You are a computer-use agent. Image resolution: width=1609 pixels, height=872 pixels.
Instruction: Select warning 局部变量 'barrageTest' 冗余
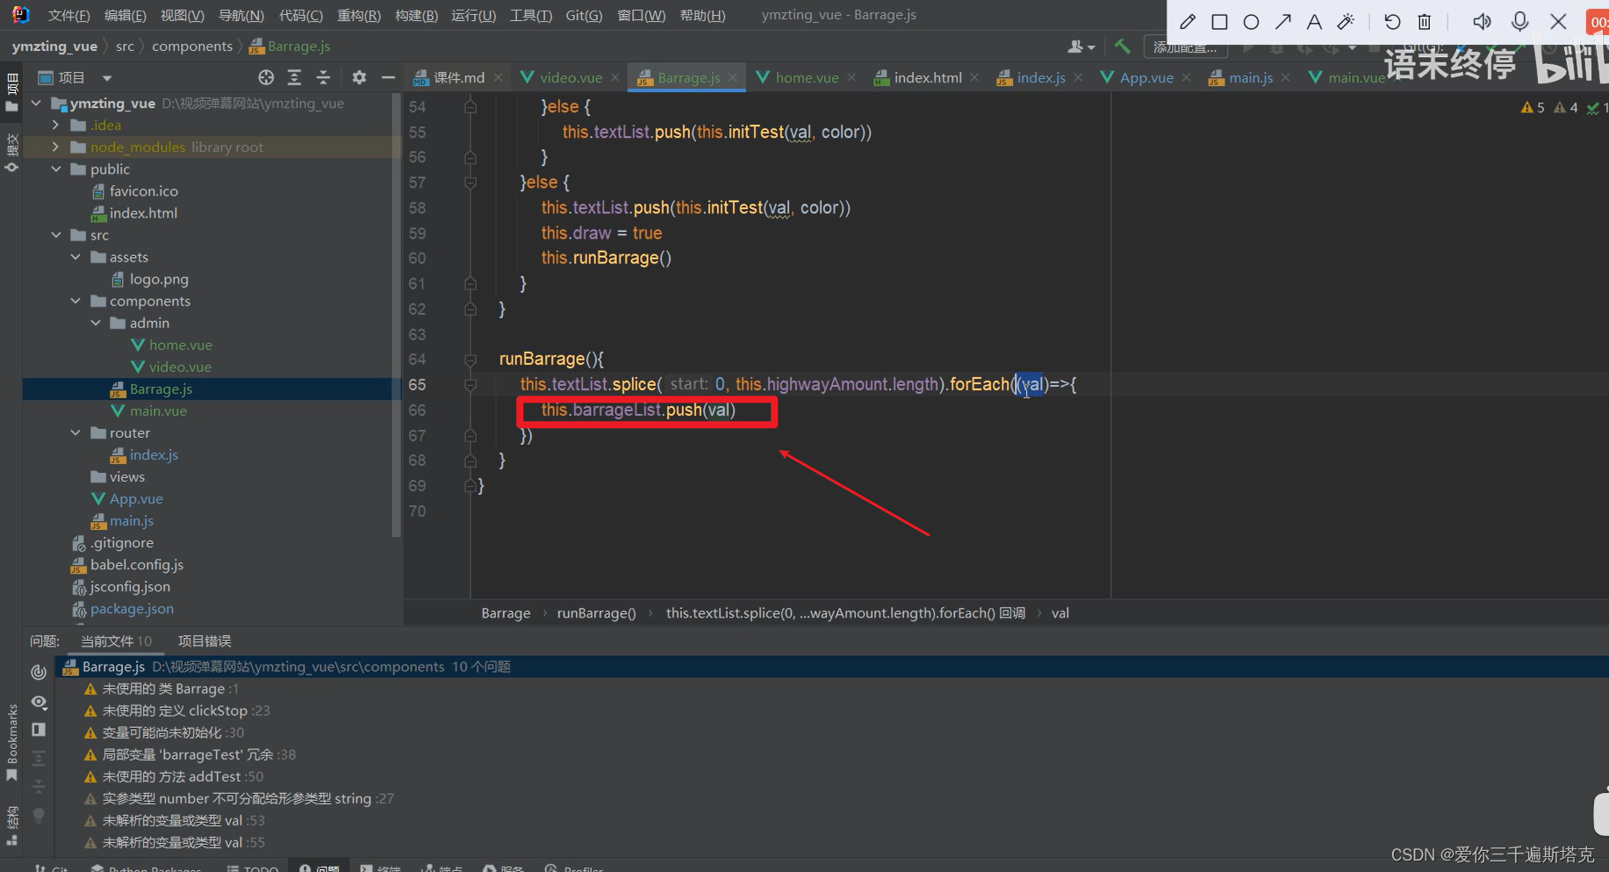[x=190, y=754]
